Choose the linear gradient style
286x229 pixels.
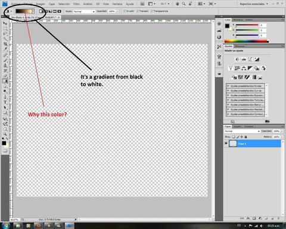(41, 11)
